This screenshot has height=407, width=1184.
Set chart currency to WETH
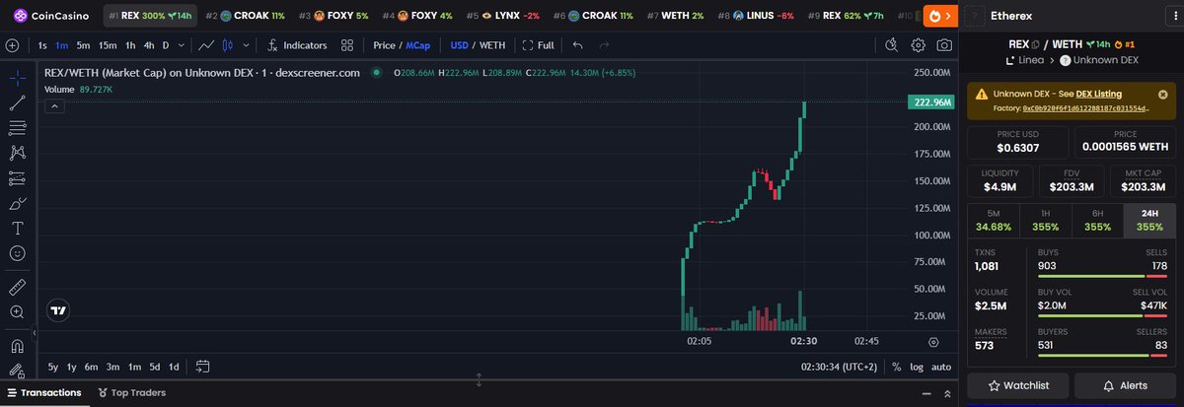(492, 45)
